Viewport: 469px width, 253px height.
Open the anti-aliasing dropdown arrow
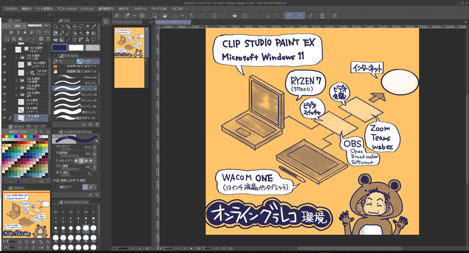point(95,160)
